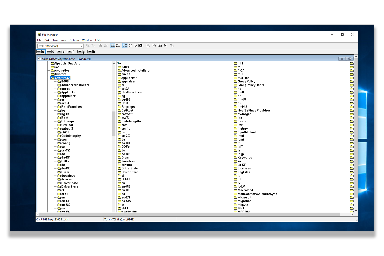Select drive H from the drive bar
The width and height of the screenshot is (384, 256).
pos(91,51)
